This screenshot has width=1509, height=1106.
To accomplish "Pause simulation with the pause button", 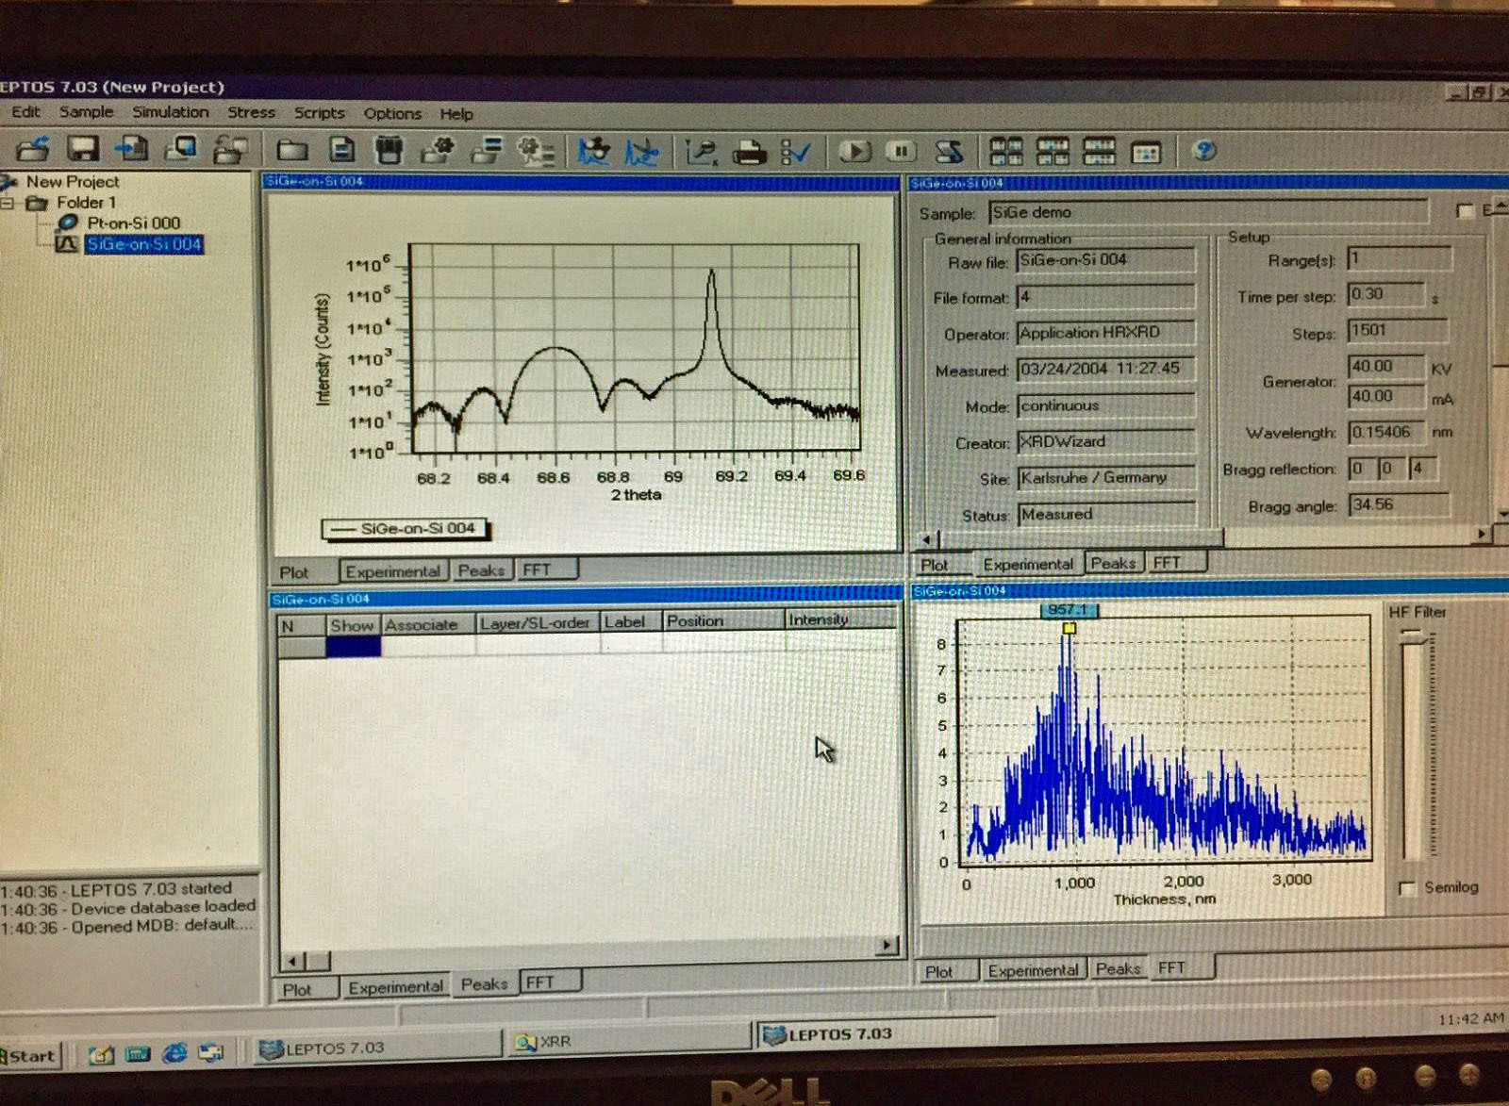I will (x=902, y=151).
